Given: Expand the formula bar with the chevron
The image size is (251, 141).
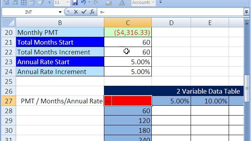Looking at the screenshot, I should (246, 12).
